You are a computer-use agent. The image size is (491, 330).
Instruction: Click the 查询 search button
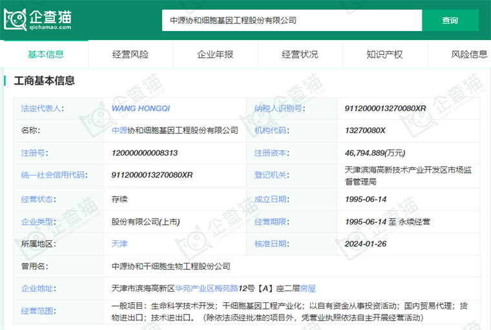(x=450, y=21)
